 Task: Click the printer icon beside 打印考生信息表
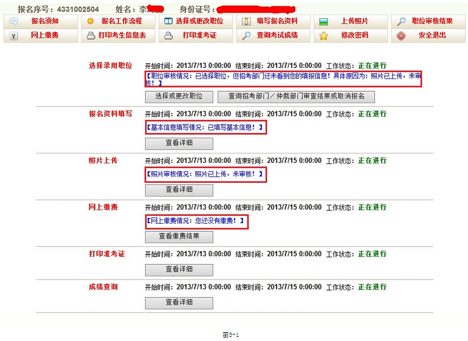pos(91,35)
